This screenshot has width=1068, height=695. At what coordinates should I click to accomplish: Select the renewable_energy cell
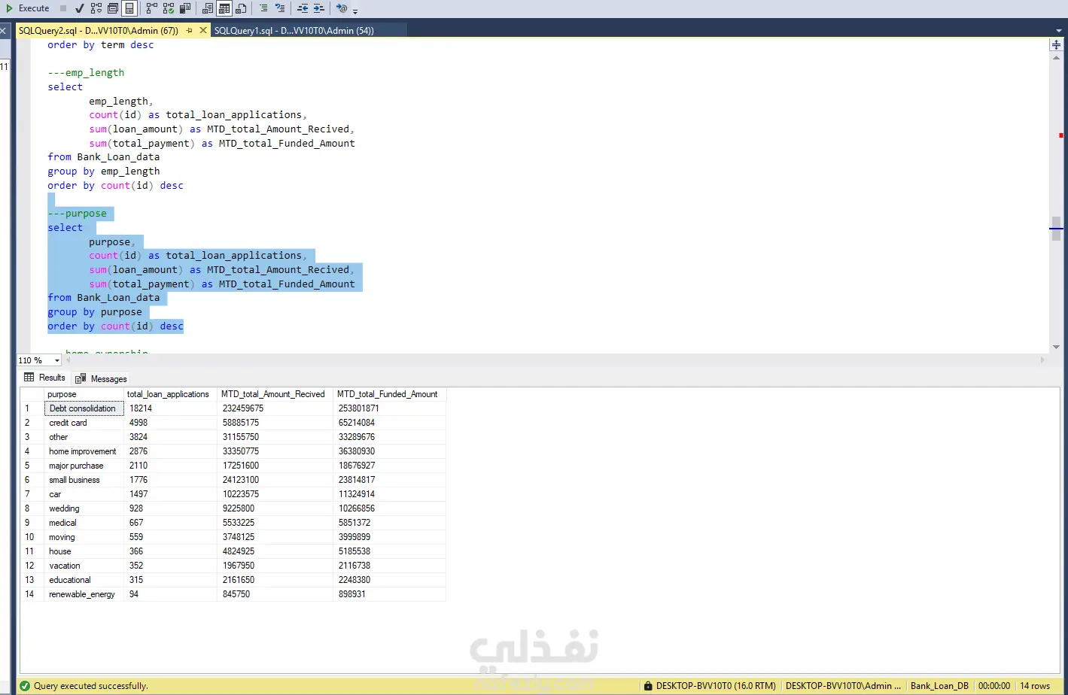pos(84,594)
